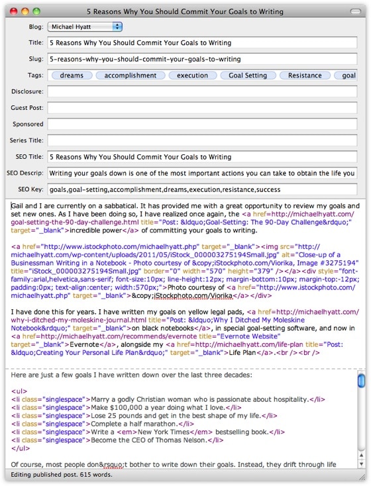Click 'goal-setting-the-90-day-challenge.html' URL text
The height and width of the screenshot is (486, 371).
coord(75,222)
